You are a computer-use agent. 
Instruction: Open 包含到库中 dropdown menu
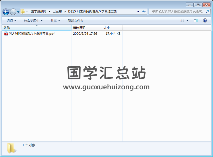point(33,20)
